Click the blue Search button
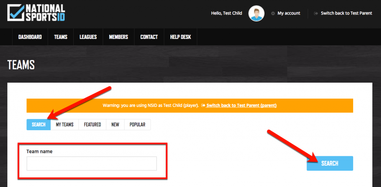Viewport: 381px width, 187px height. coord(330,163)
